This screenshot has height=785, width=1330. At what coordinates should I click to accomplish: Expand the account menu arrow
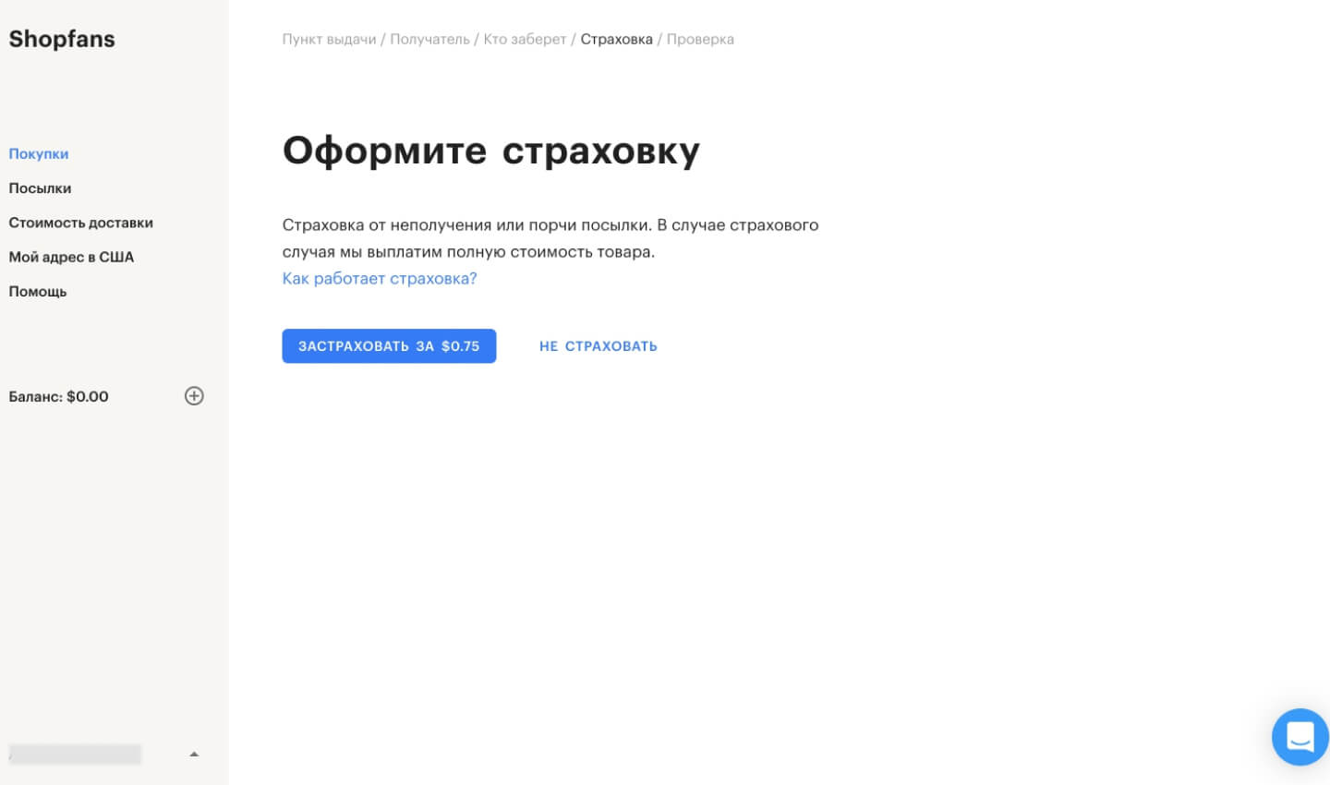pos(194,755)
